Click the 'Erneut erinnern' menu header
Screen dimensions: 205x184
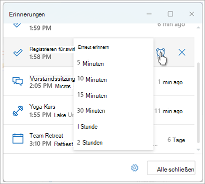(x=93, y=47)
